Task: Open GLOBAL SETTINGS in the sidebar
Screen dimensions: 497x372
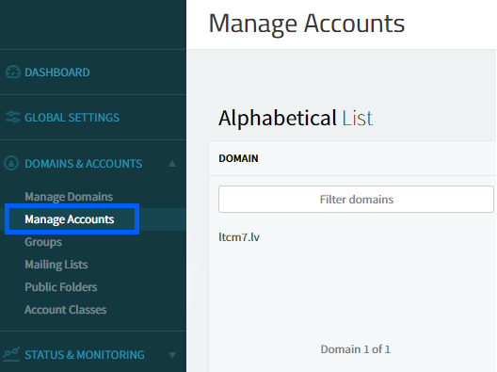Action: pyautogui.click(x=72, y=118)
